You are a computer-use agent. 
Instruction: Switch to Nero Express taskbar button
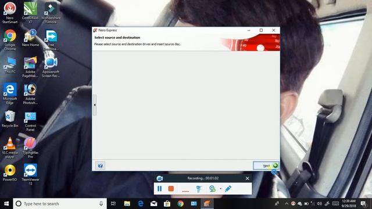207,204
